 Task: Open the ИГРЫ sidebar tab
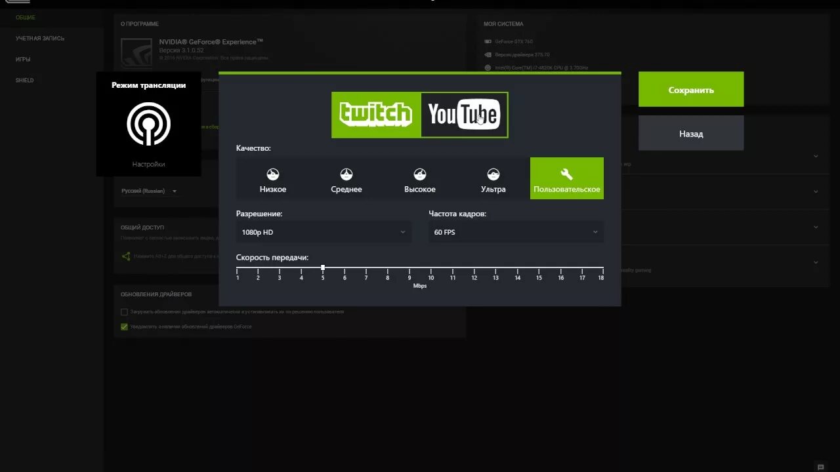click(23, 59)
